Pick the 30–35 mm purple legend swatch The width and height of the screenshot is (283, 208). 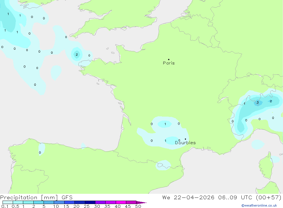click(x=100, y=202)
